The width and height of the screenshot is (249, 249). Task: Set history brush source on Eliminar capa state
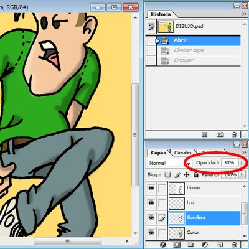tap(151, 50)
